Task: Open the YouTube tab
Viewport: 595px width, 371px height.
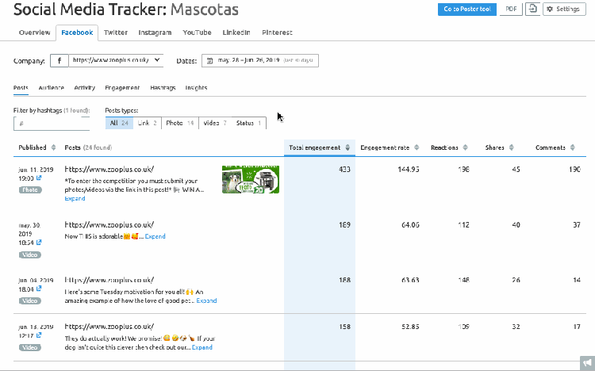Action: (x=197, y=33)
